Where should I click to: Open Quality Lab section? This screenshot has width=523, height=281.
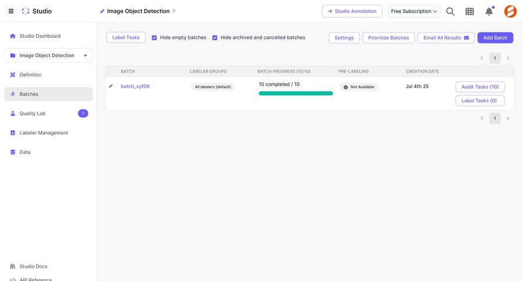(x=48, y=113)
